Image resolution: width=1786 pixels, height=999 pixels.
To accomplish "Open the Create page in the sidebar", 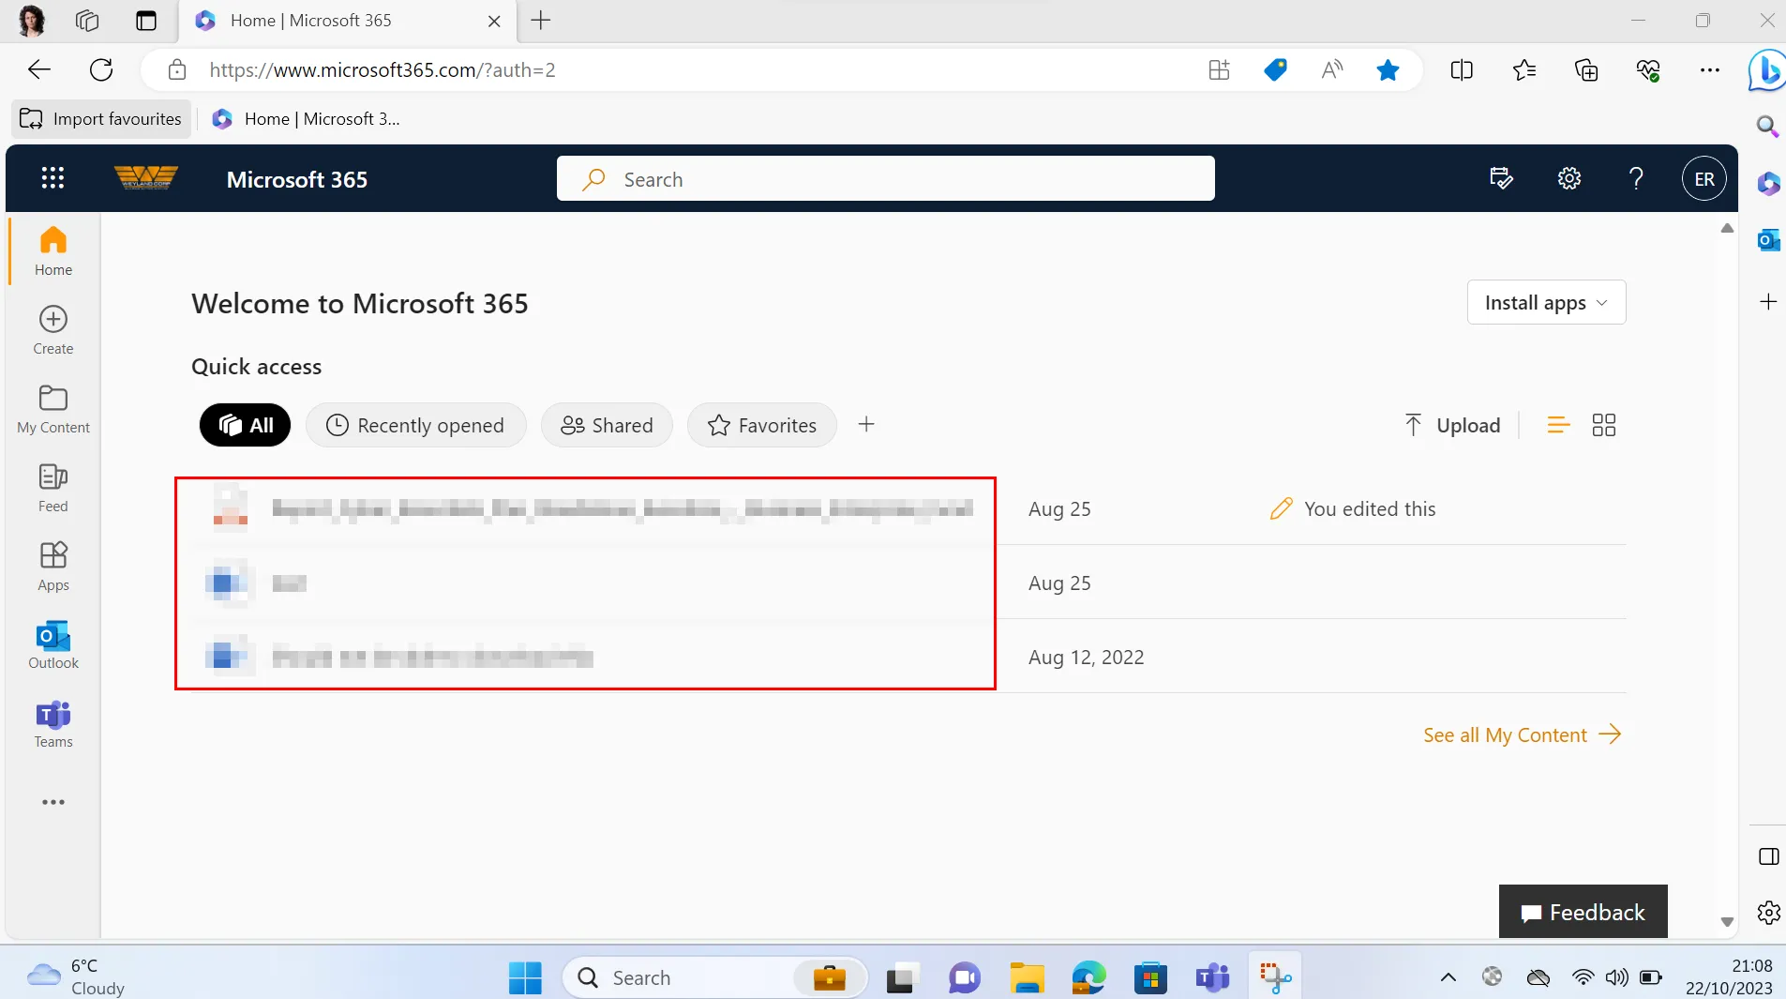I will 53,329.
